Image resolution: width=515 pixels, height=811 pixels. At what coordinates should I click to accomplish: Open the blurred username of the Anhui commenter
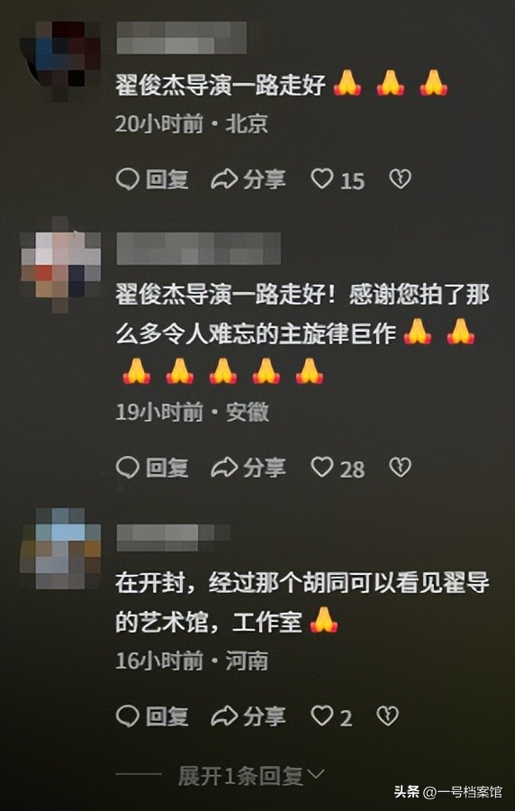click(x=199, y=249)
